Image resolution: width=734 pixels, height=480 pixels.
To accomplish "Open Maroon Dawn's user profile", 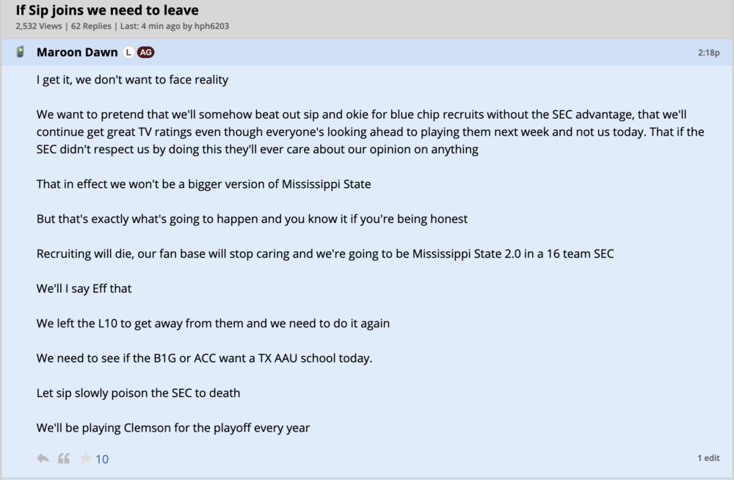I will 77,52.
